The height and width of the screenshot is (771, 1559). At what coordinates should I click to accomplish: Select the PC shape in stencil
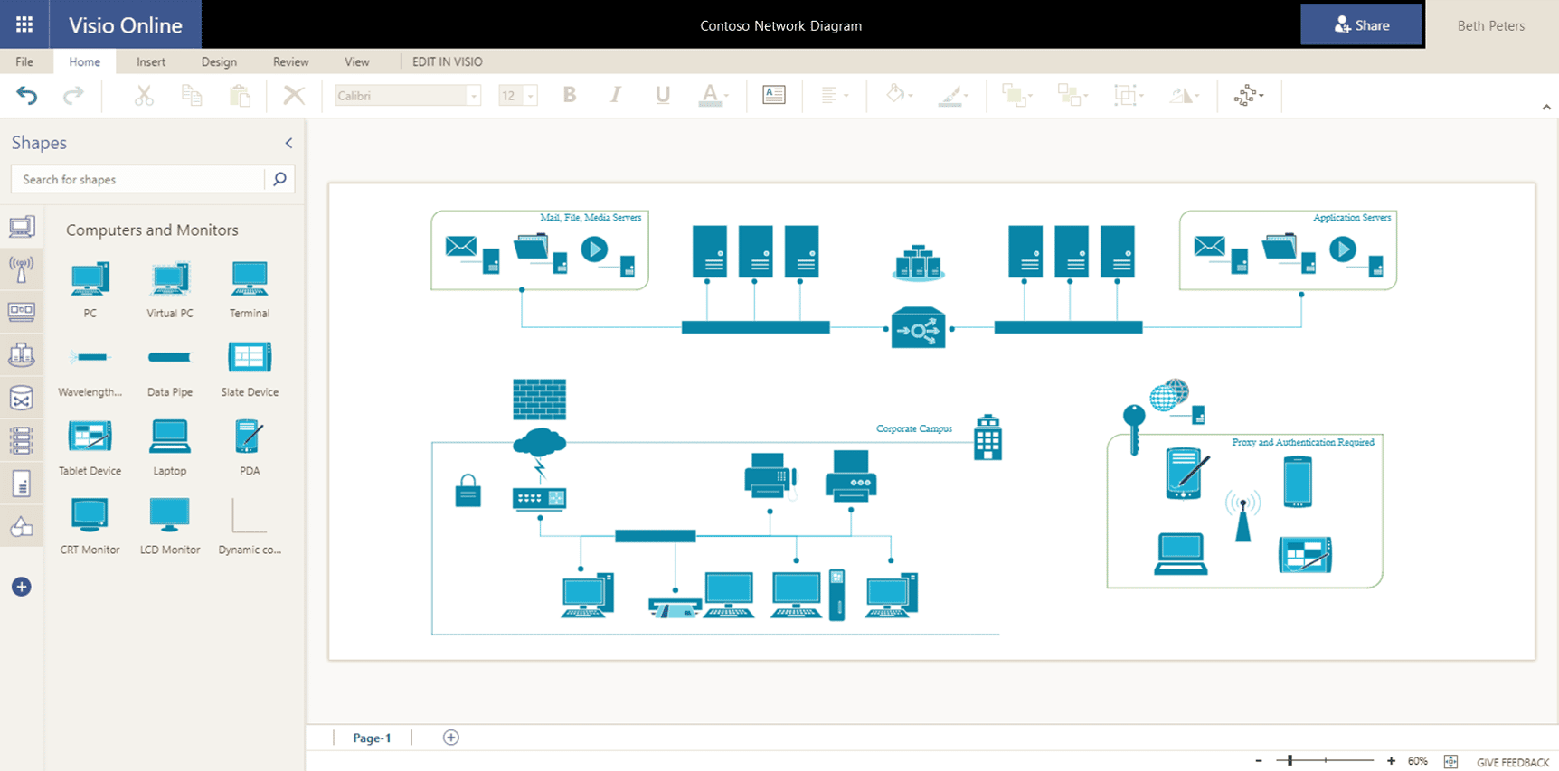90,279
